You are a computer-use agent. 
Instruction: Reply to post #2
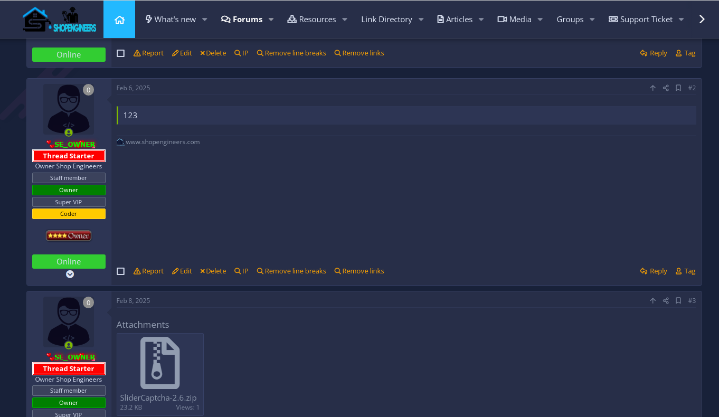654,271
